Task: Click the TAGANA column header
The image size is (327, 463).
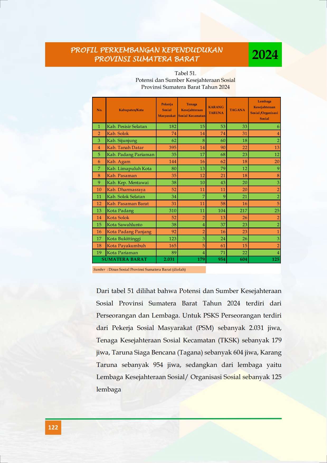Action: [237, 110]
